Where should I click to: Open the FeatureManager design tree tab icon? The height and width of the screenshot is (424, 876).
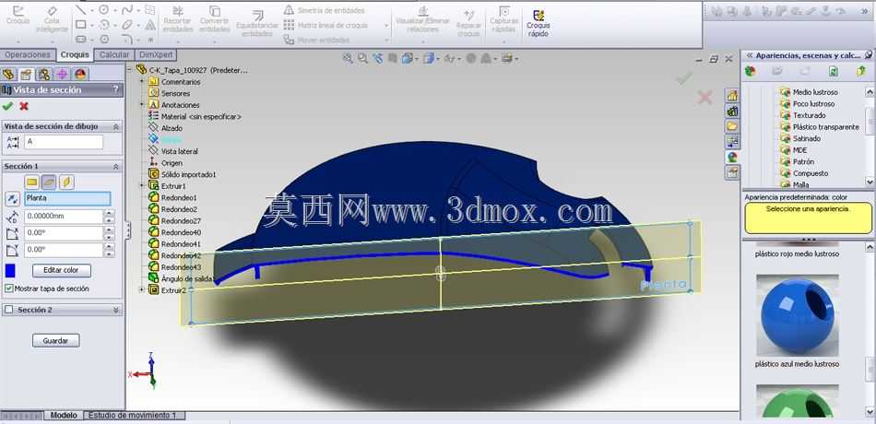8,75
